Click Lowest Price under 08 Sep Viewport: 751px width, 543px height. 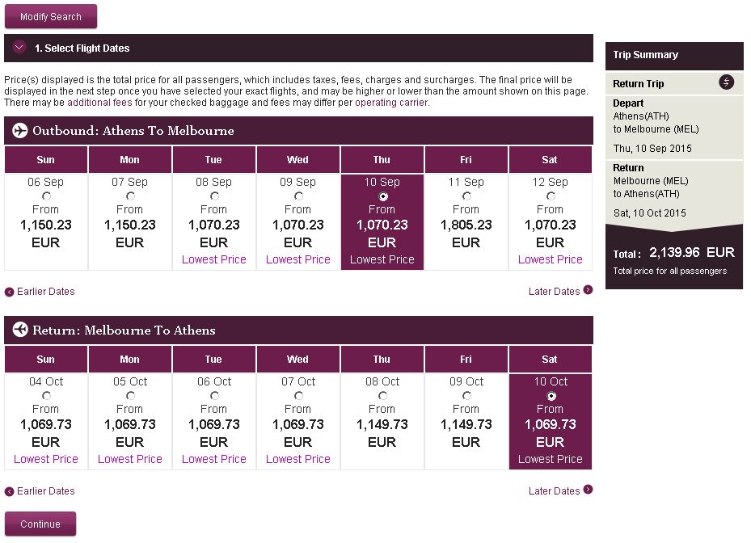click(214, 259)
